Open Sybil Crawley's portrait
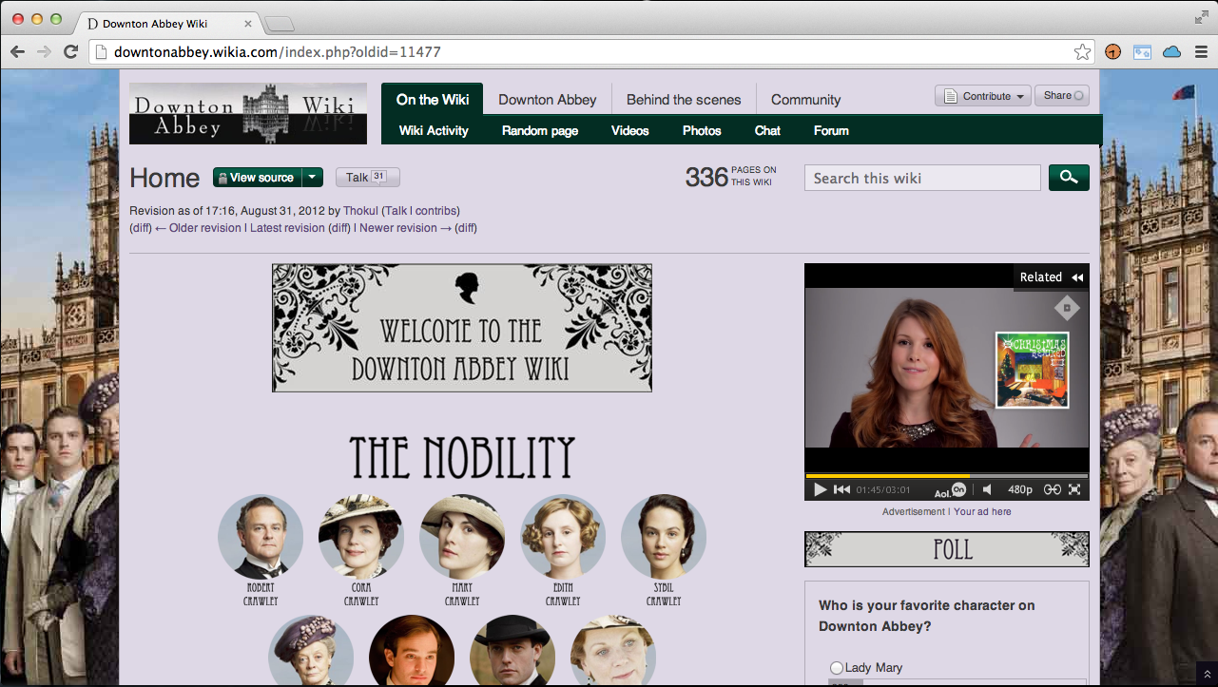 pos(664,537)
